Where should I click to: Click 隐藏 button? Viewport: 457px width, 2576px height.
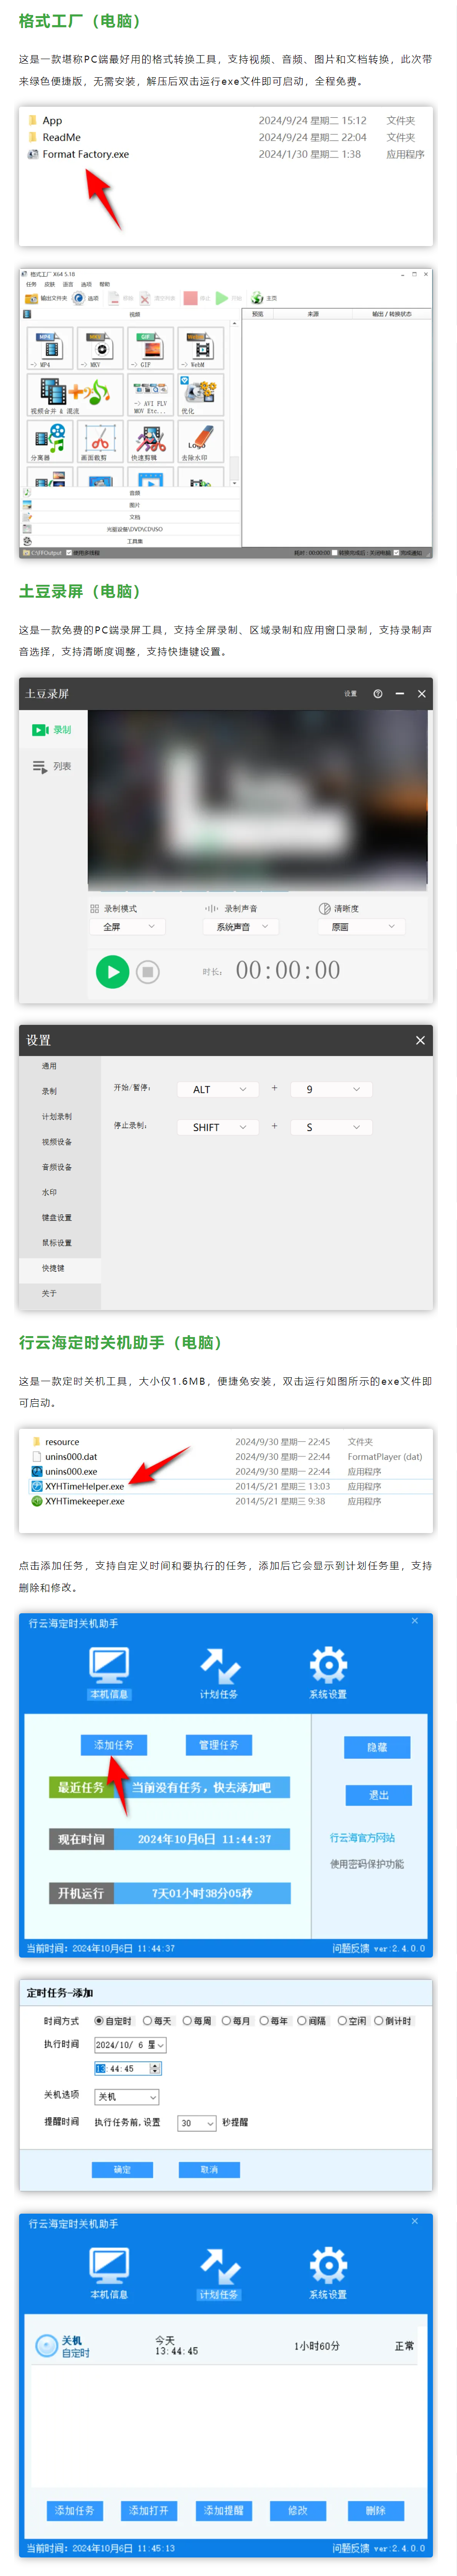click(377, 1747)
